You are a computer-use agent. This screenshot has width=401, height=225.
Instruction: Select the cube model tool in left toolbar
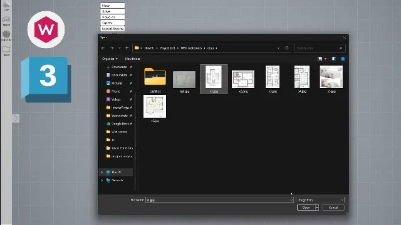point(6,5)
